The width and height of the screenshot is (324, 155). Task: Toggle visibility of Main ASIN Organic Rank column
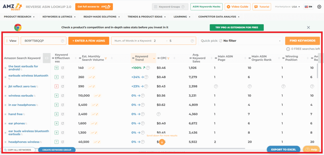[x=249, y=58]
